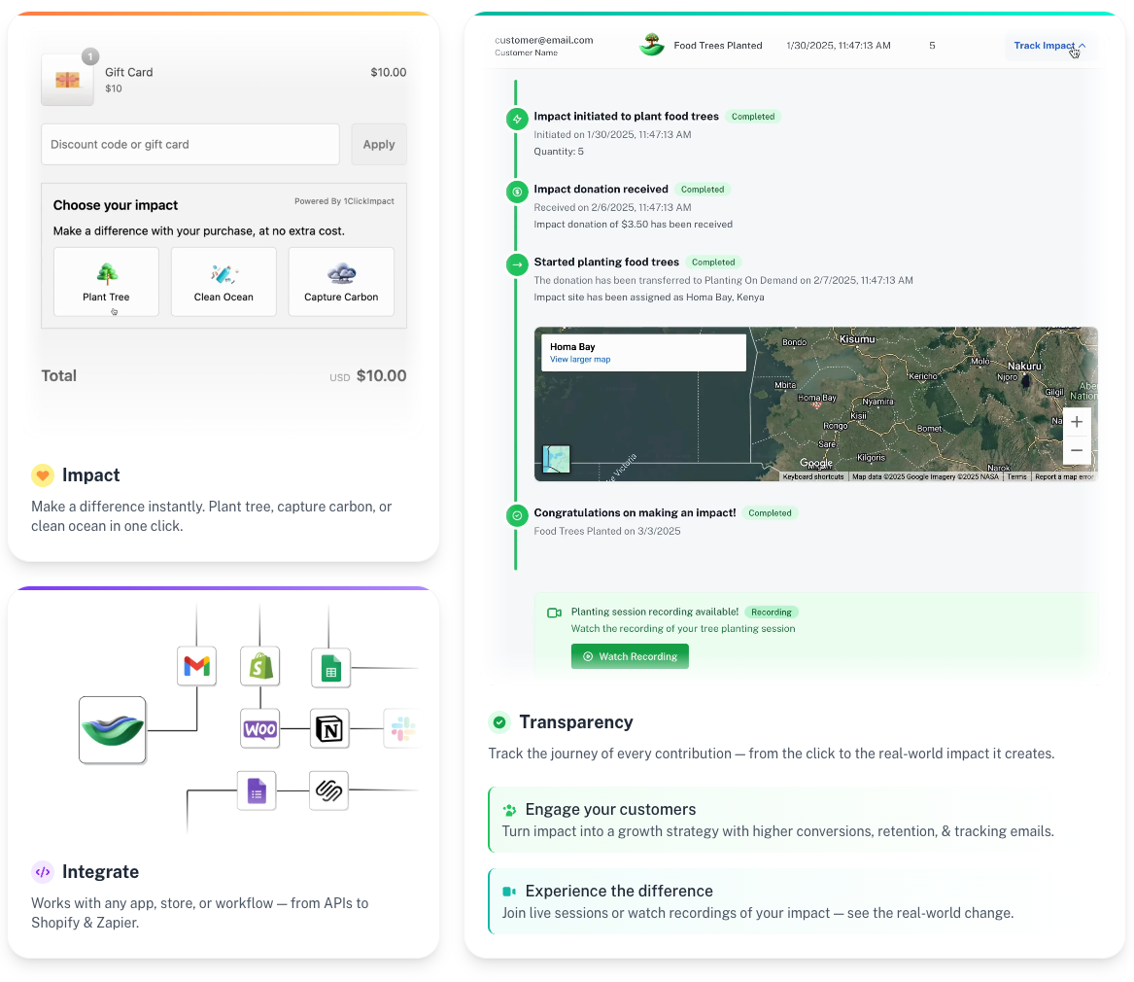This screenshot has height=982, width=1134.
Task: Click the map layer thumbnail
Action: click(x=557, y=459)
